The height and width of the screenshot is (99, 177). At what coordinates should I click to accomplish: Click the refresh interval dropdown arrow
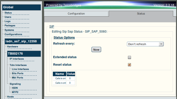coord(161,44)
